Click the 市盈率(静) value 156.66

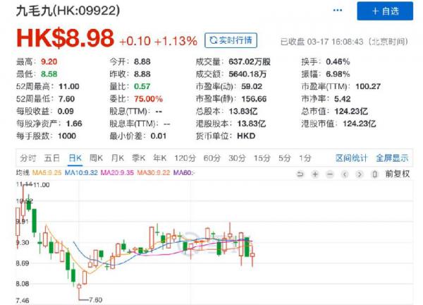[x=254, y=99]
